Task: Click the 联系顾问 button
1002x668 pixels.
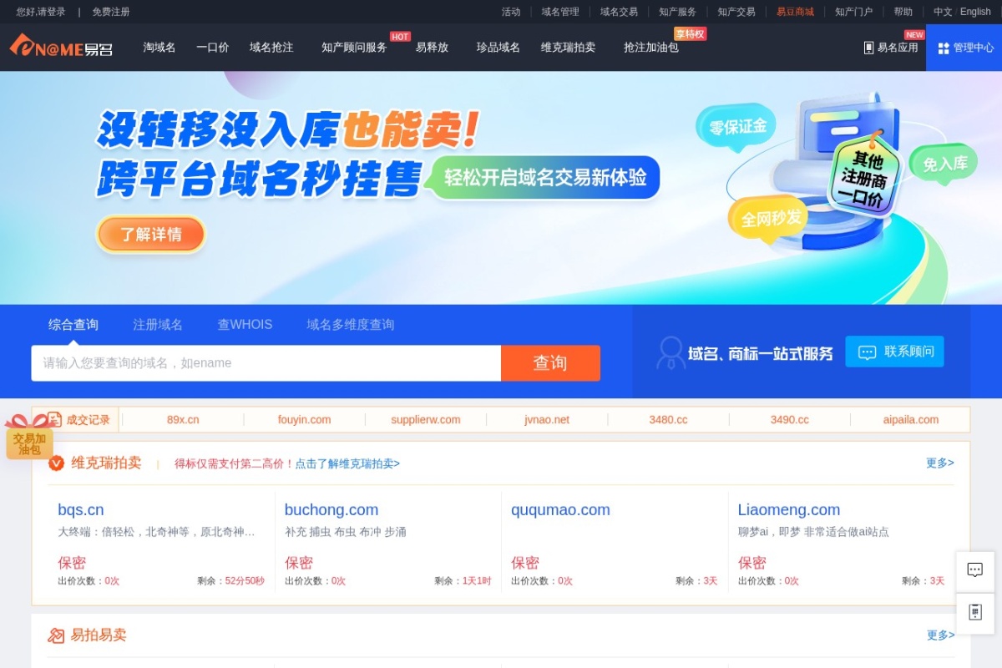Action: pyautogui.click(x=894, y=352)
